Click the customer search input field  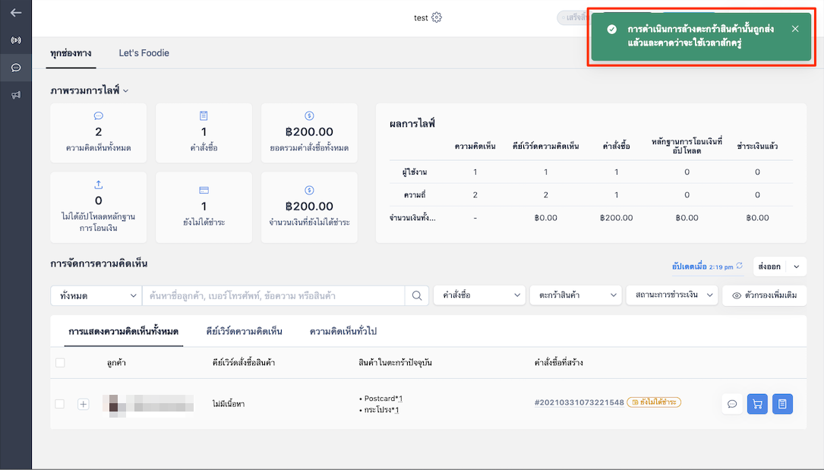coord(274,295)
